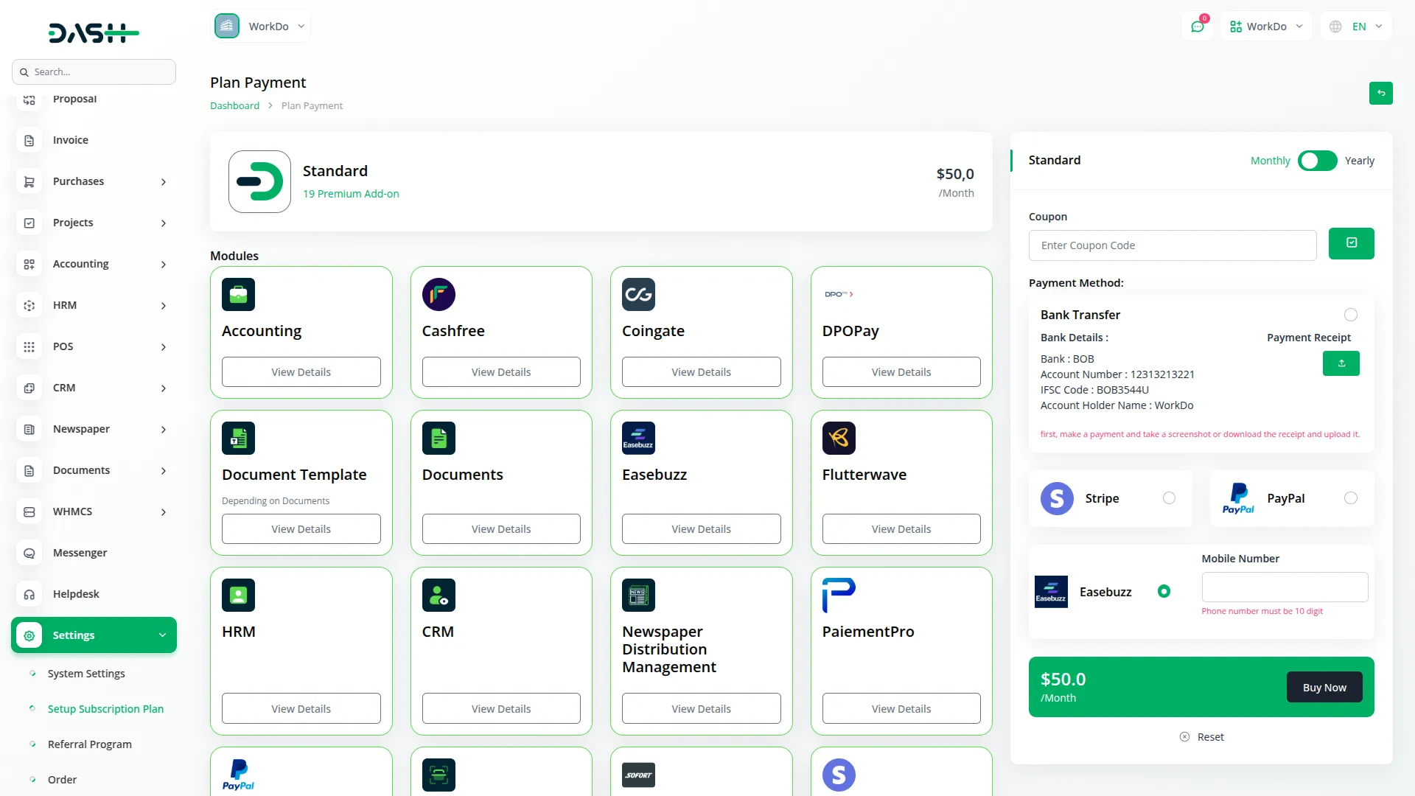
Task: Select the Bank Transfer radio button
Action: (1350, 315)
